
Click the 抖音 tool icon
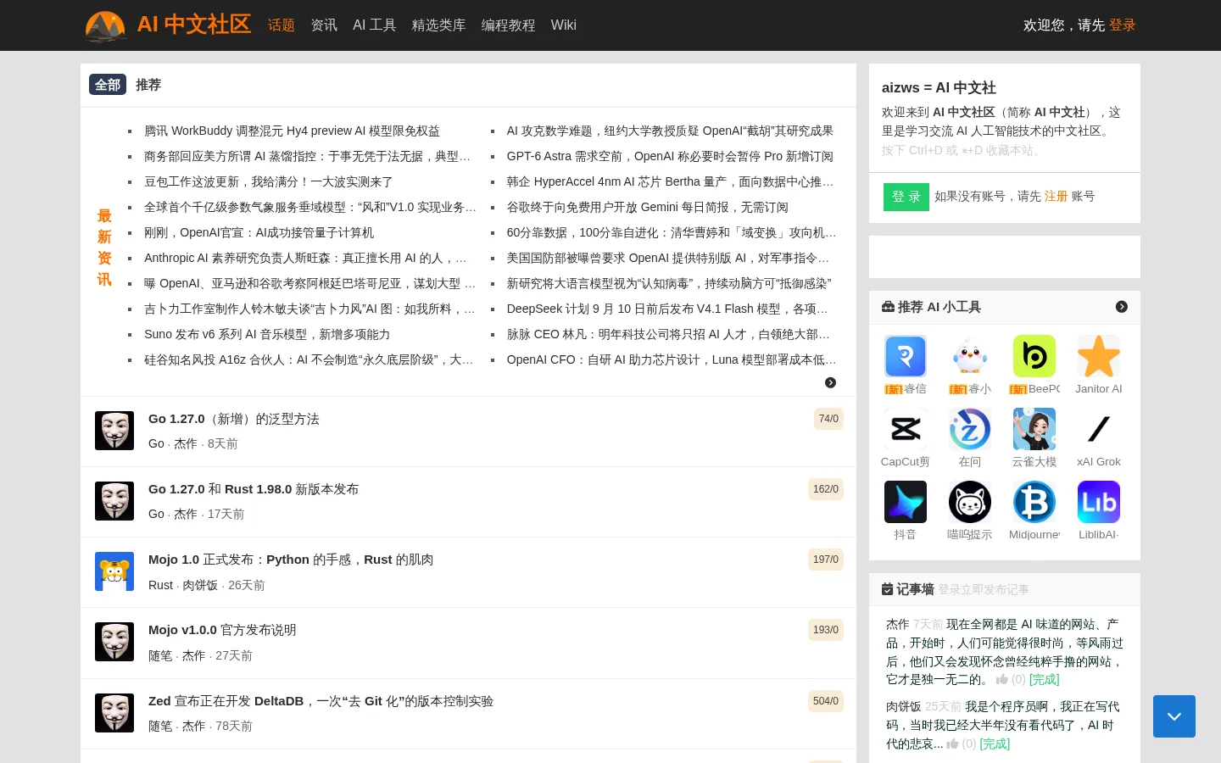pyautogui.click(x=906, y=502)
